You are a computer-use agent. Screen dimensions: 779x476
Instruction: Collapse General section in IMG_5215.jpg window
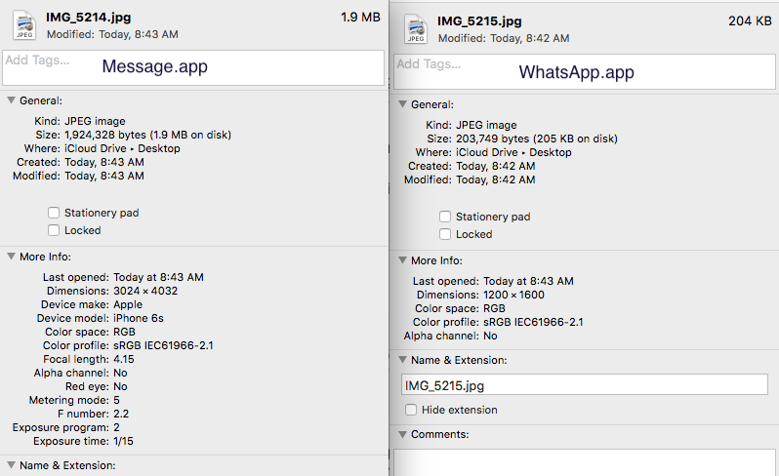tap(402, 104)
